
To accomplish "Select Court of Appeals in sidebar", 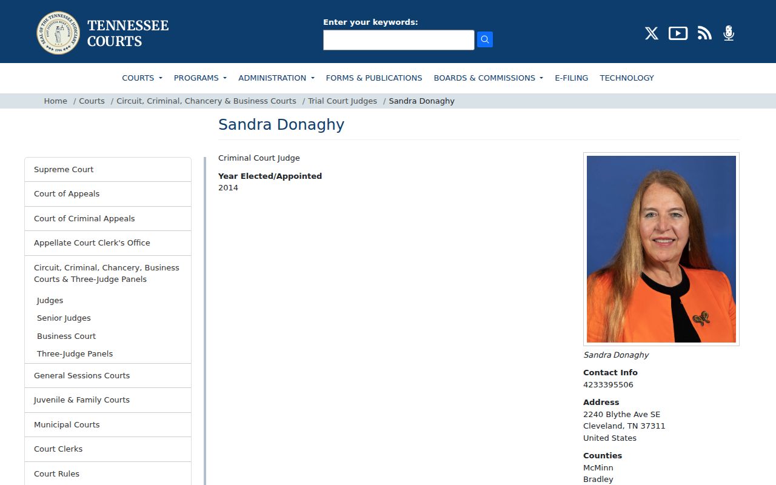I will pos(108,194).
